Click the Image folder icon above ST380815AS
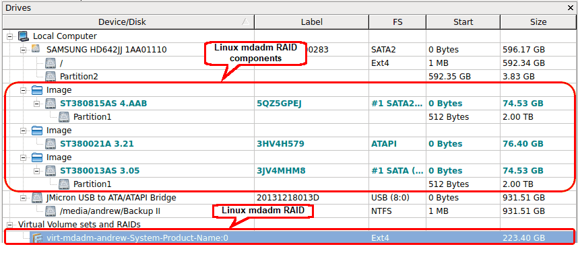Viewport: 578px width, 257px height. tap(37, 90)
